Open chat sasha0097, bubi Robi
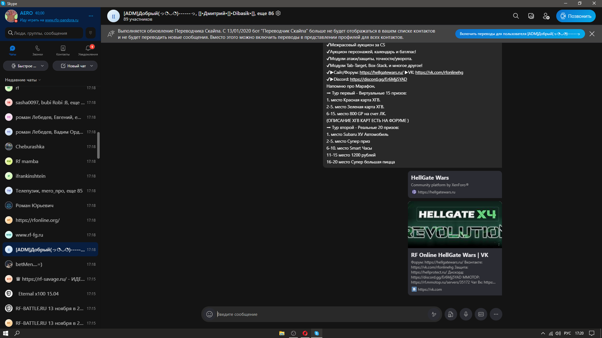 pos(50,102)
